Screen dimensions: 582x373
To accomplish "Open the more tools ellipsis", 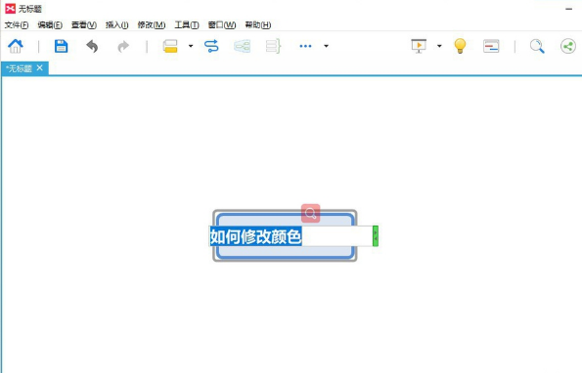I will pyautogui.click(x=305, y=46).
